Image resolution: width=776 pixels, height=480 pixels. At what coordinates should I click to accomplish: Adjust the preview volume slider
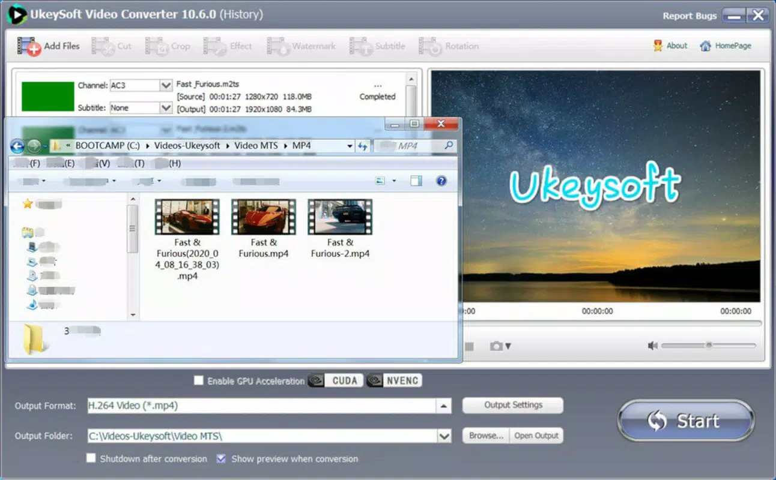tap(709, 346)
